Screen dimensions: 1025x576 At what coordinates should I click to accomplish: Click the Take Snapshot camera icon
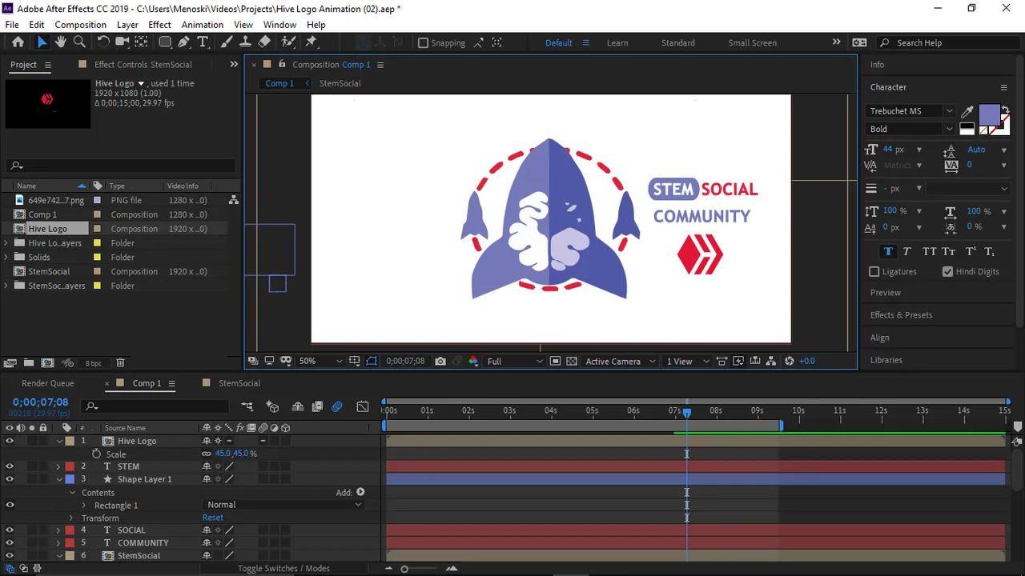[440, 362]
